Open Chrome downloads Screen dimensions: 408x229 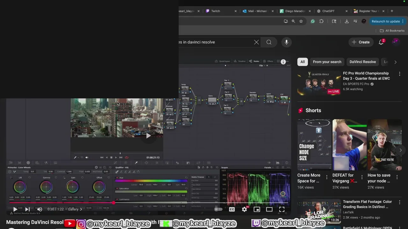tap(346, 21)
